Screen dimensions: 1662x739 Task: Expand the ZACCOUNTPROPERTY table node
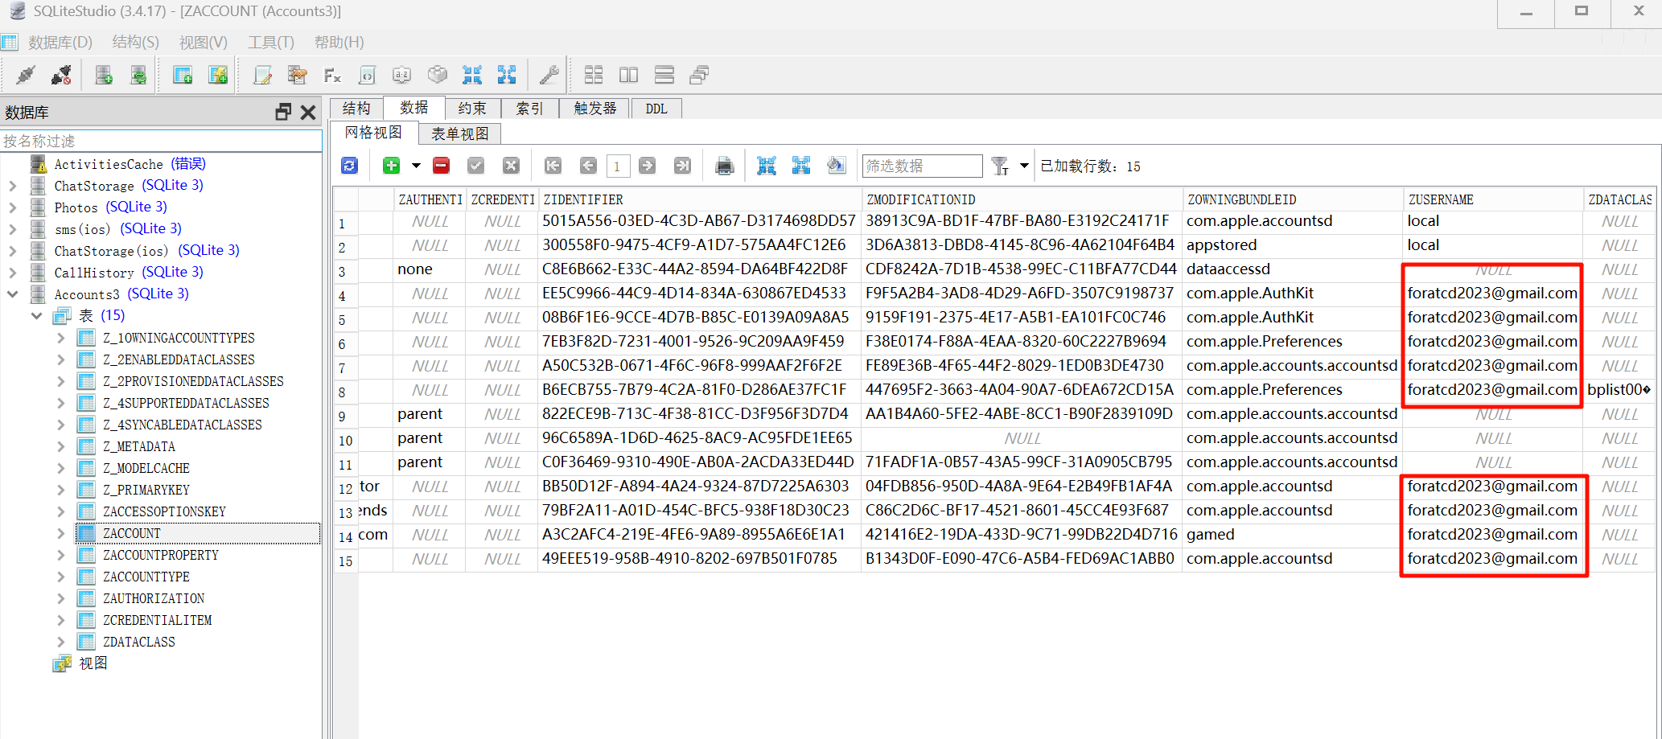61,555
